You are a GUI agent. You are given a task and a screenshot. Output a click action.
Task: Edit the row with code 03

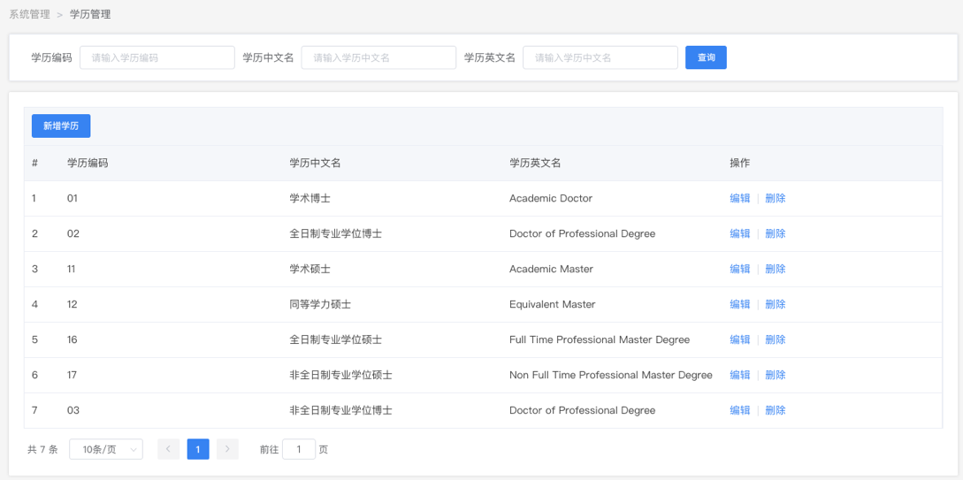(739, 410)
